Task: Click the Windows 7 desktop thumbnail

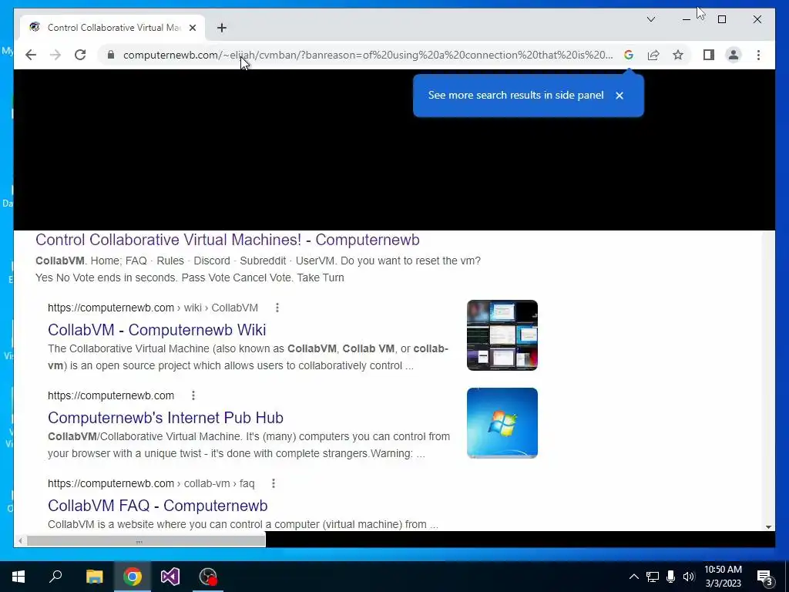Action: coord(502,423)
